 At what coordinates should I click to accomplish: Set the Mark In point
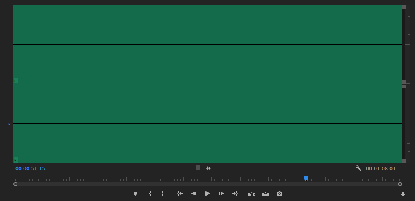(150, 194)
